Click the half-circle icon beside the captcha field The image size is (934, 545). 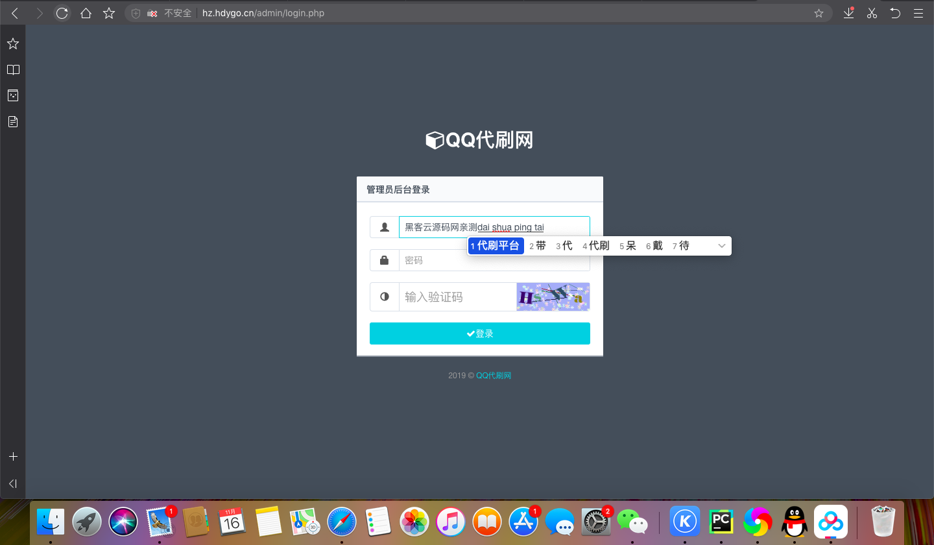tap(385, 297)
